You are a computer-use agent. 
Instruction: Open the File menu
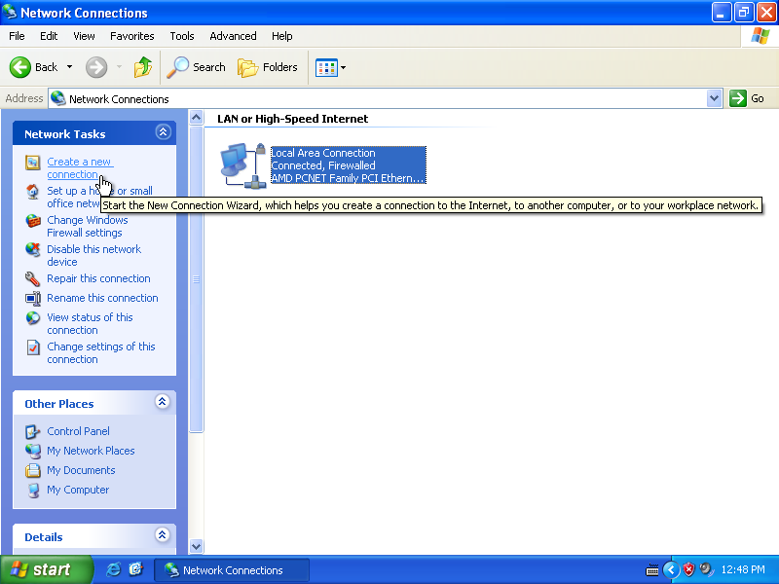pyautogui.click(x=17, y=36)
